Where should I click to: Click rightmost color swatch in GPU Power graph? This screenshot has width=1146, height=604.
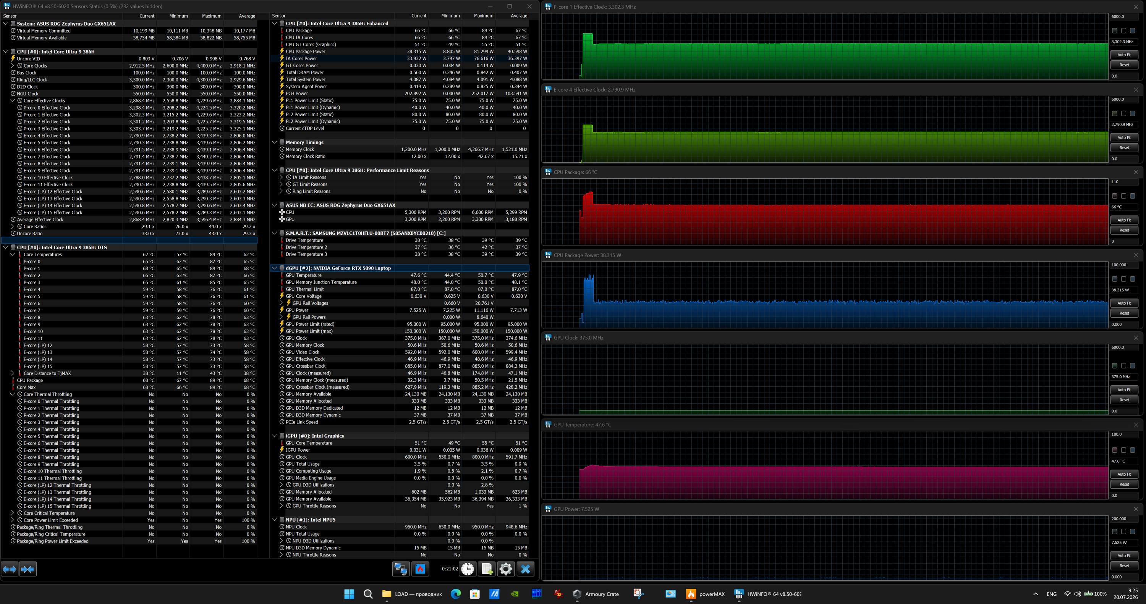click(1133, 531)
